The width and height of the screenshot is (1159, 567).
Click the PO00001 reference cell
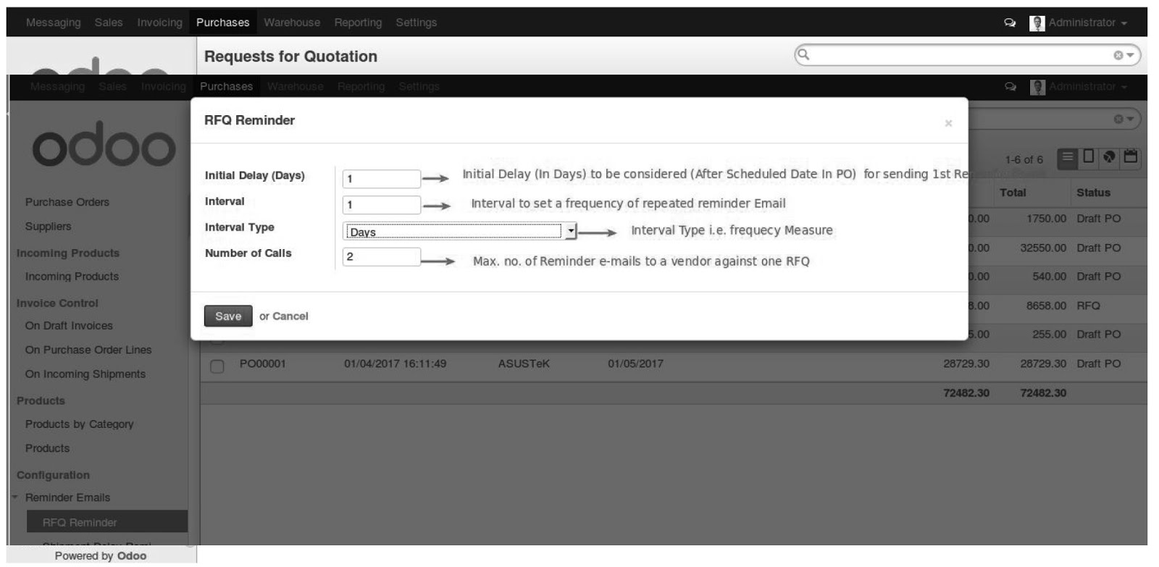(x=263, y=364)
